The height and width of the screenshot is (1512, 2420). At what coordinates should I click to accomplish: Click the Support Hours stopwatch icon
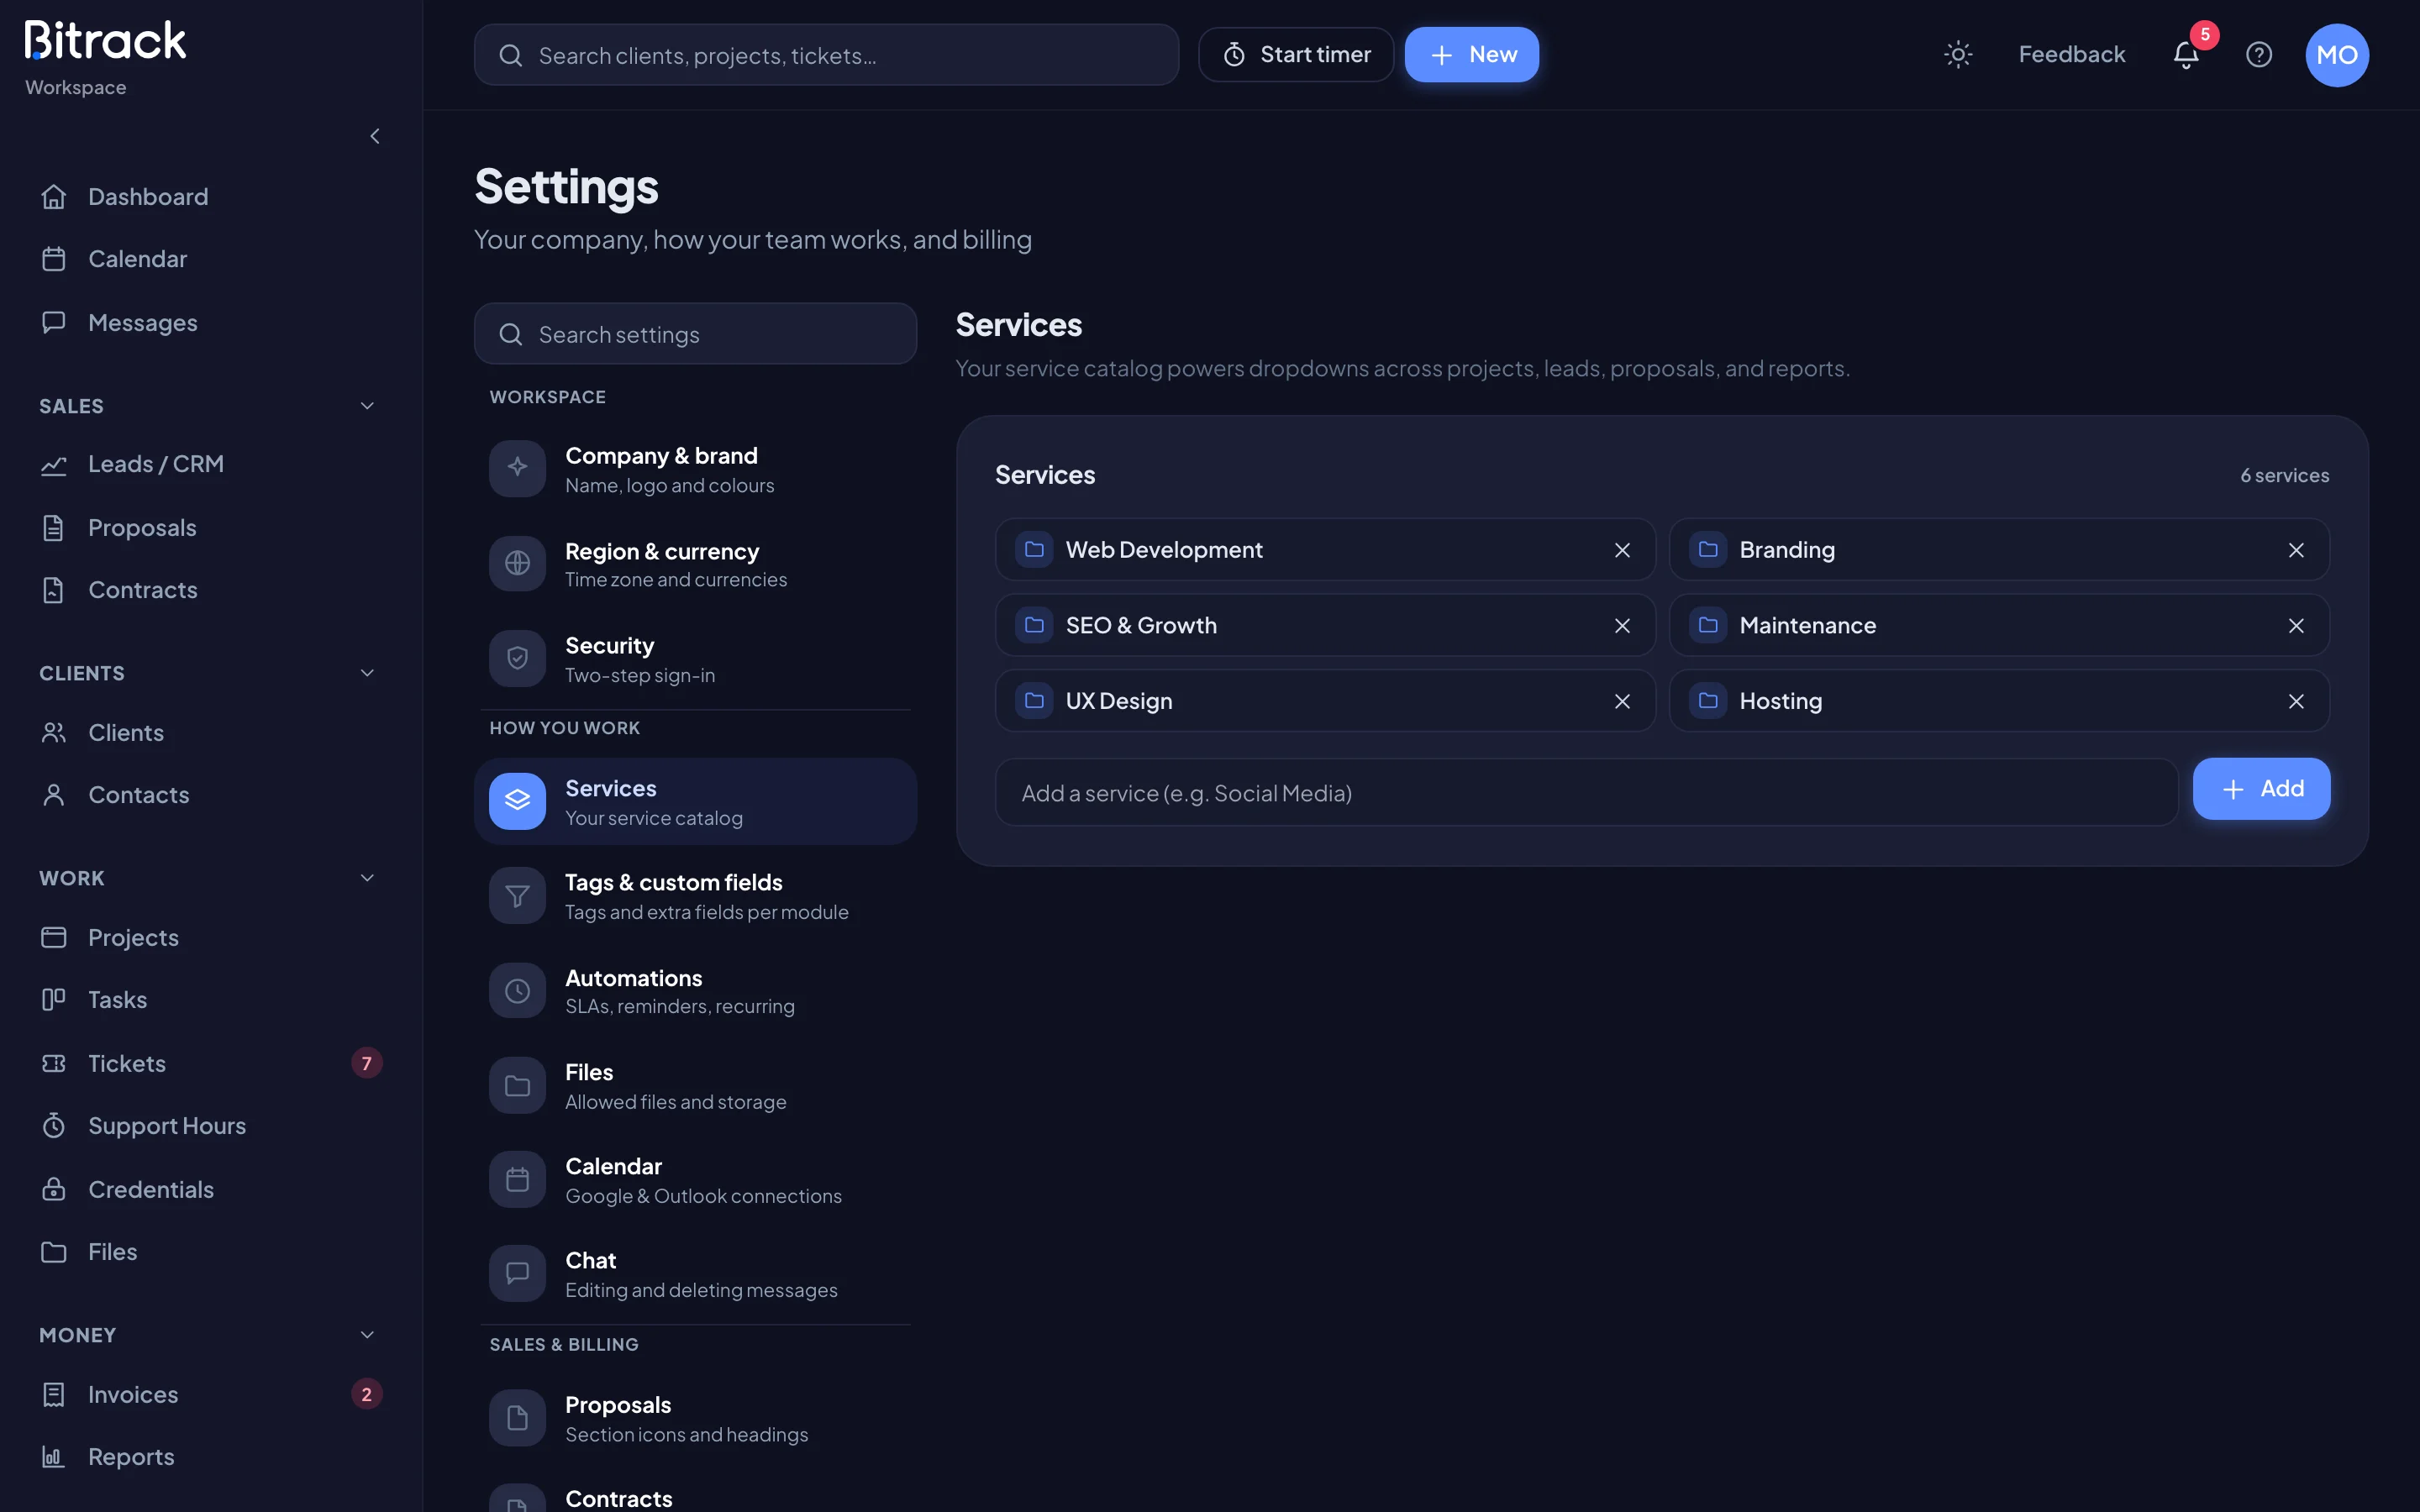pyautogui.click(x=54, y=1126)
